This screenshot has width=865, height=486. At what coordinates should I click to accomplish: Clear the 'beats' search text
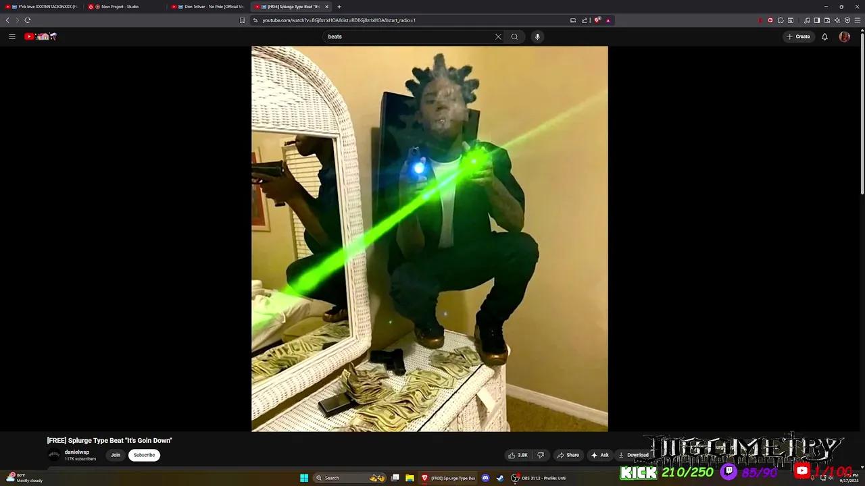[498, 36]
